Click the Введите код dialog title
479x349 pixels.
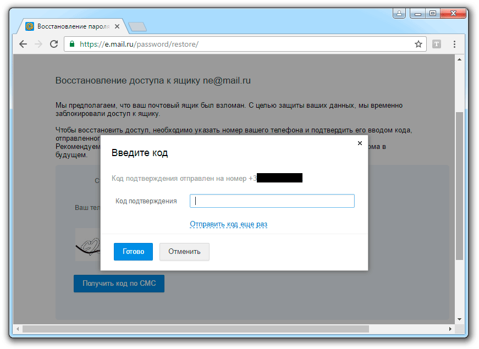[140, 153]
